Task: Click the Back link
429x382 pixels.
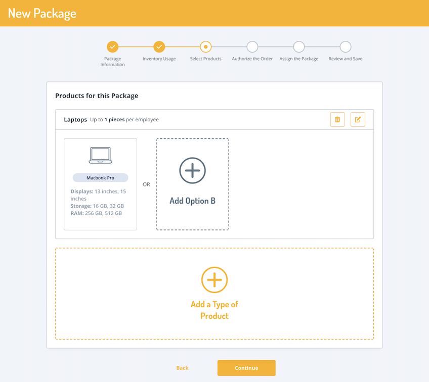Action: coord(183,368)
